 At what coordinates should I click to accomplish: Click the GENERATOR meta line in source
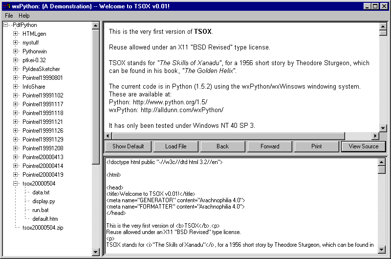[175, 200]
